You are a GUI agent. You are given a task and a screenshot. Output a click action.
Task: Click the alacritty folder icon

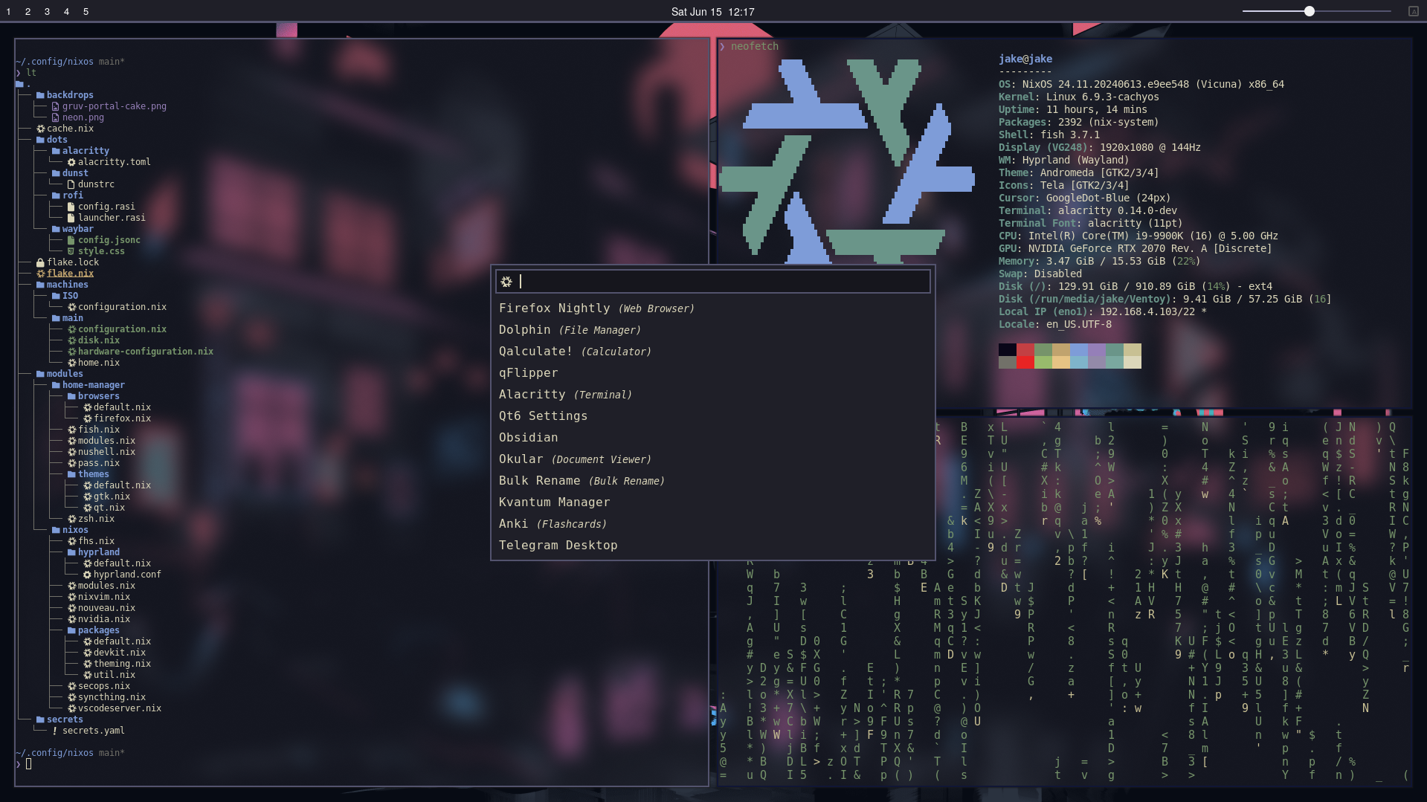pyautogui.click(x=56, y=151)
